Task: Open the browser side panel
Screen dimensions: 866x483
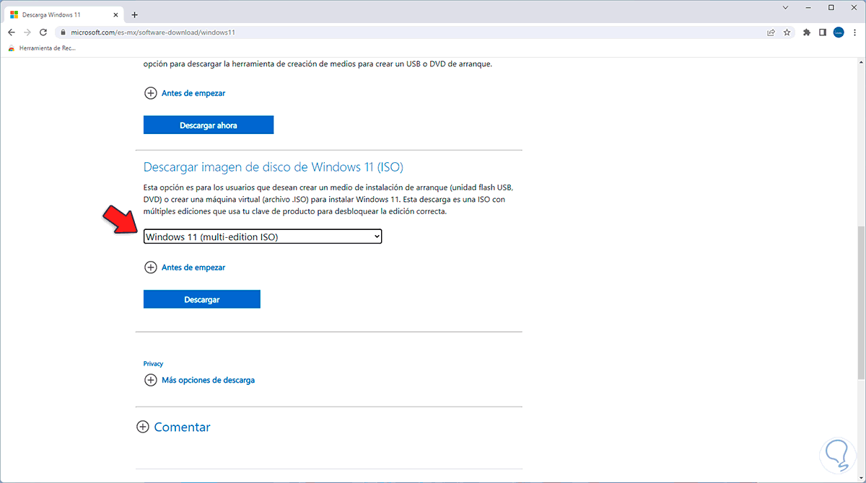Action: [x=823, y=32]
